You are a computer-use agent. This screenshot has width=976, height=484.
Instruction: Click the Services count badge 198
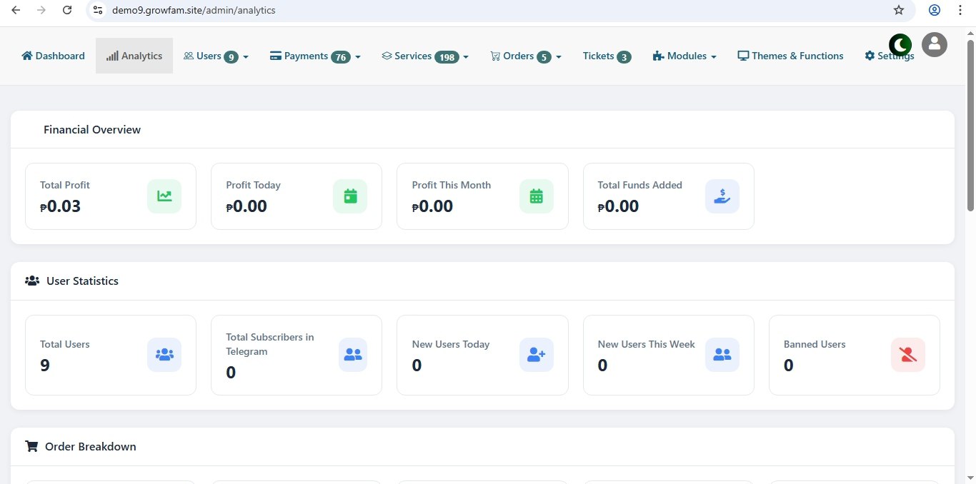pyautogui.click(x=447, y=57)
